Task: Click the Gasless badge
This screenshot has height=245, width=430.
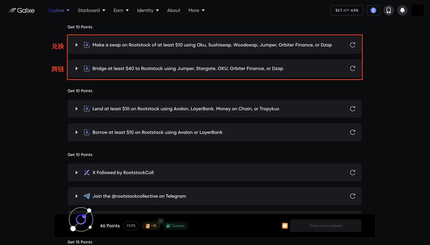Action: 175,226
